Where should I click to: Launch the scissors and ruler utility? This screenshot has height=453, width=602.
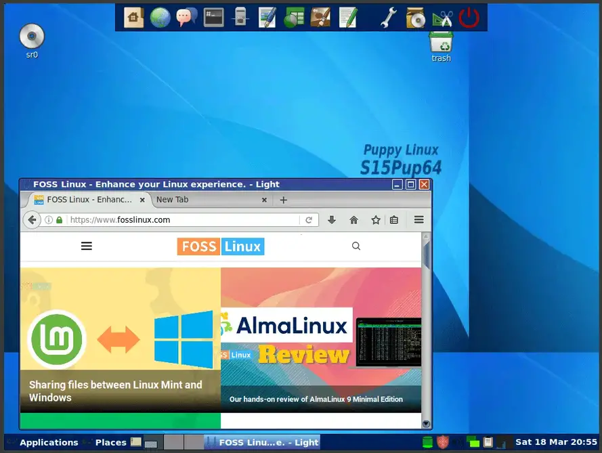(442, 18)
